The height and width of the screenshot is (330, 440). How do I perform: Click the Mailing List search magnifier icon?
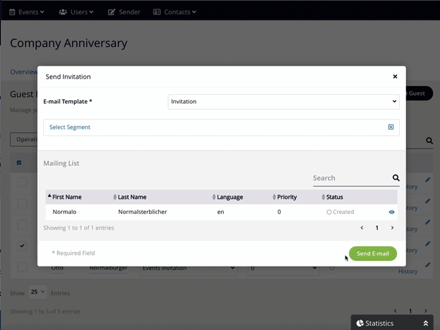(396, 178)
